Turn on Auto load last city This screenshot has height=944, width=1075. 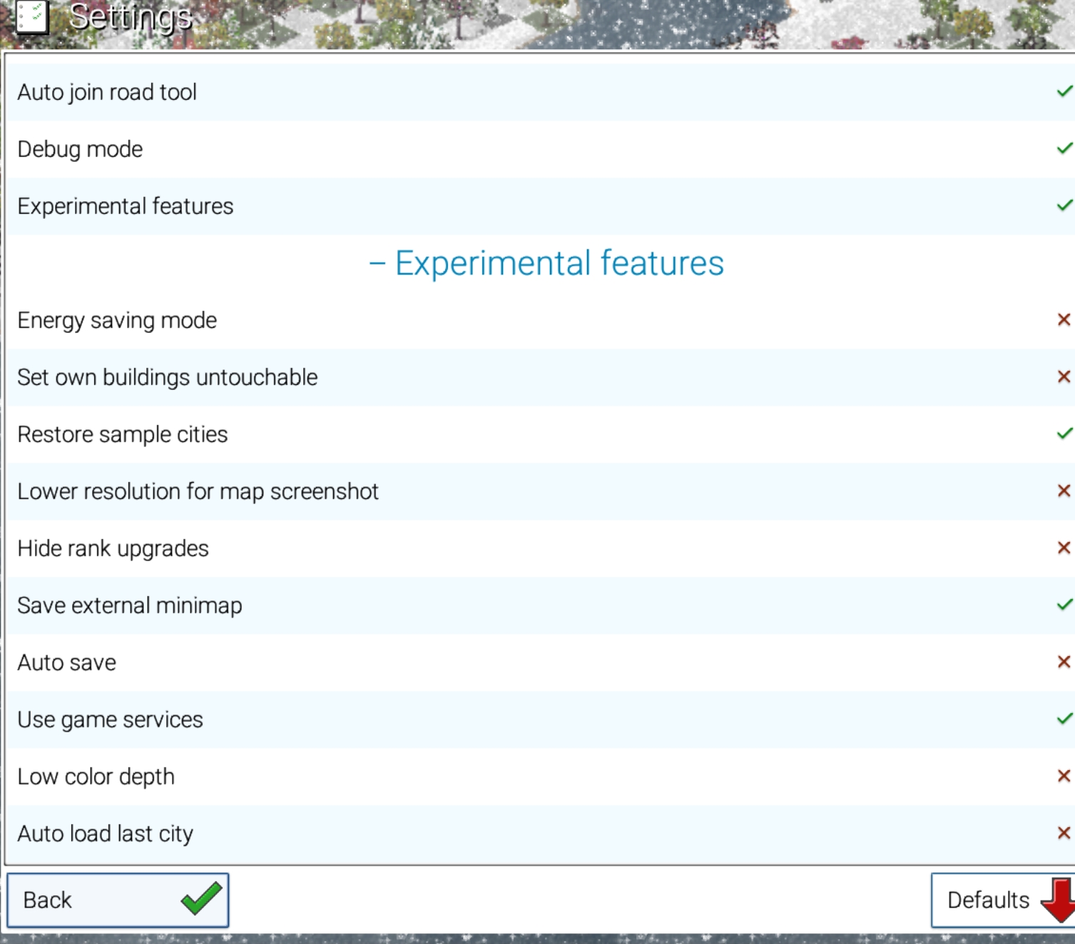pyautogui.click(x=1064, y=833)
